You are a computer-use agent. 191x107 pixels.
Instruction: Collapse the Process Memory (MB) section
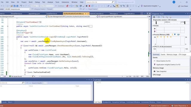pyautogui.click(x=153, y=35)
